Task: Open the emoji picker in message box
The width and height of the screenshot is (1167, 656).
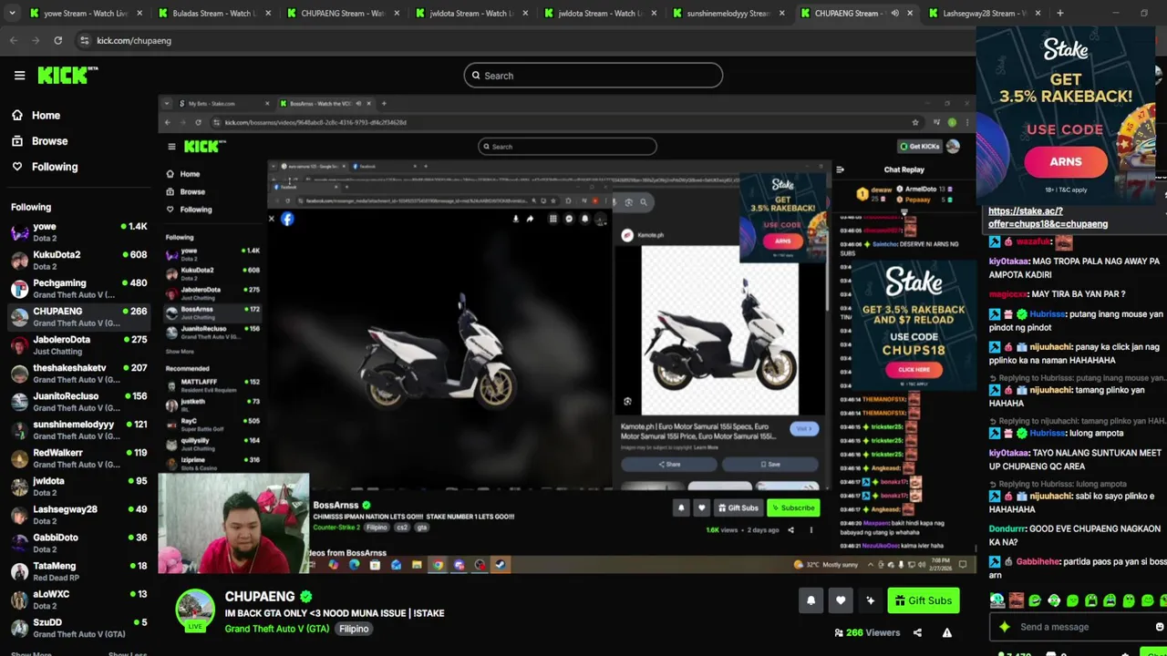Action: (x=1159, y=627)
